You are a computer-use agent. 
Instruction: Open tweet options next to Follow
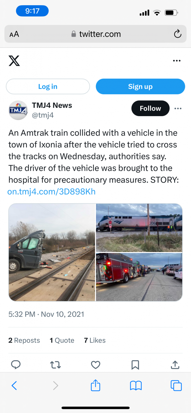tap(178, 108)
